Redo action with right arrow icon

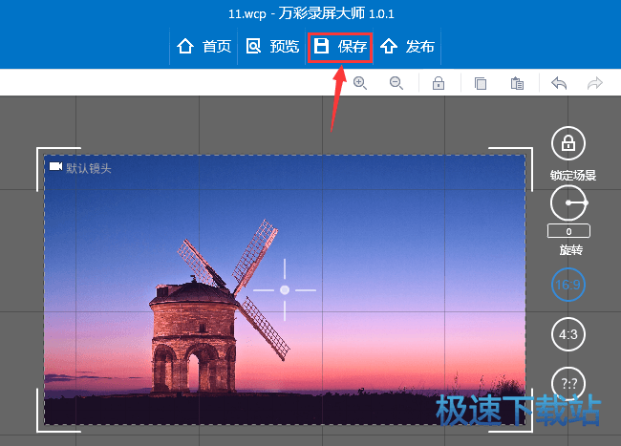595,83
